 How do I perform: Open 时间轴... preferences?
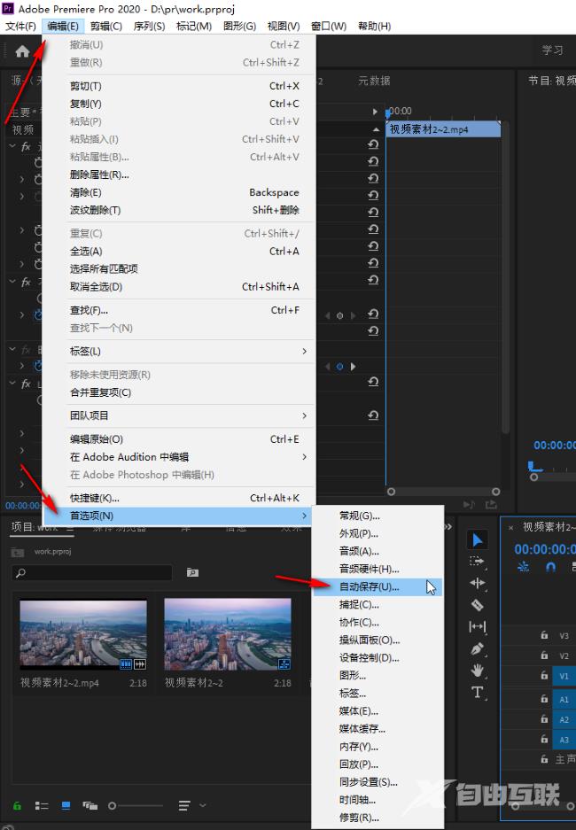tap(377, 800)
